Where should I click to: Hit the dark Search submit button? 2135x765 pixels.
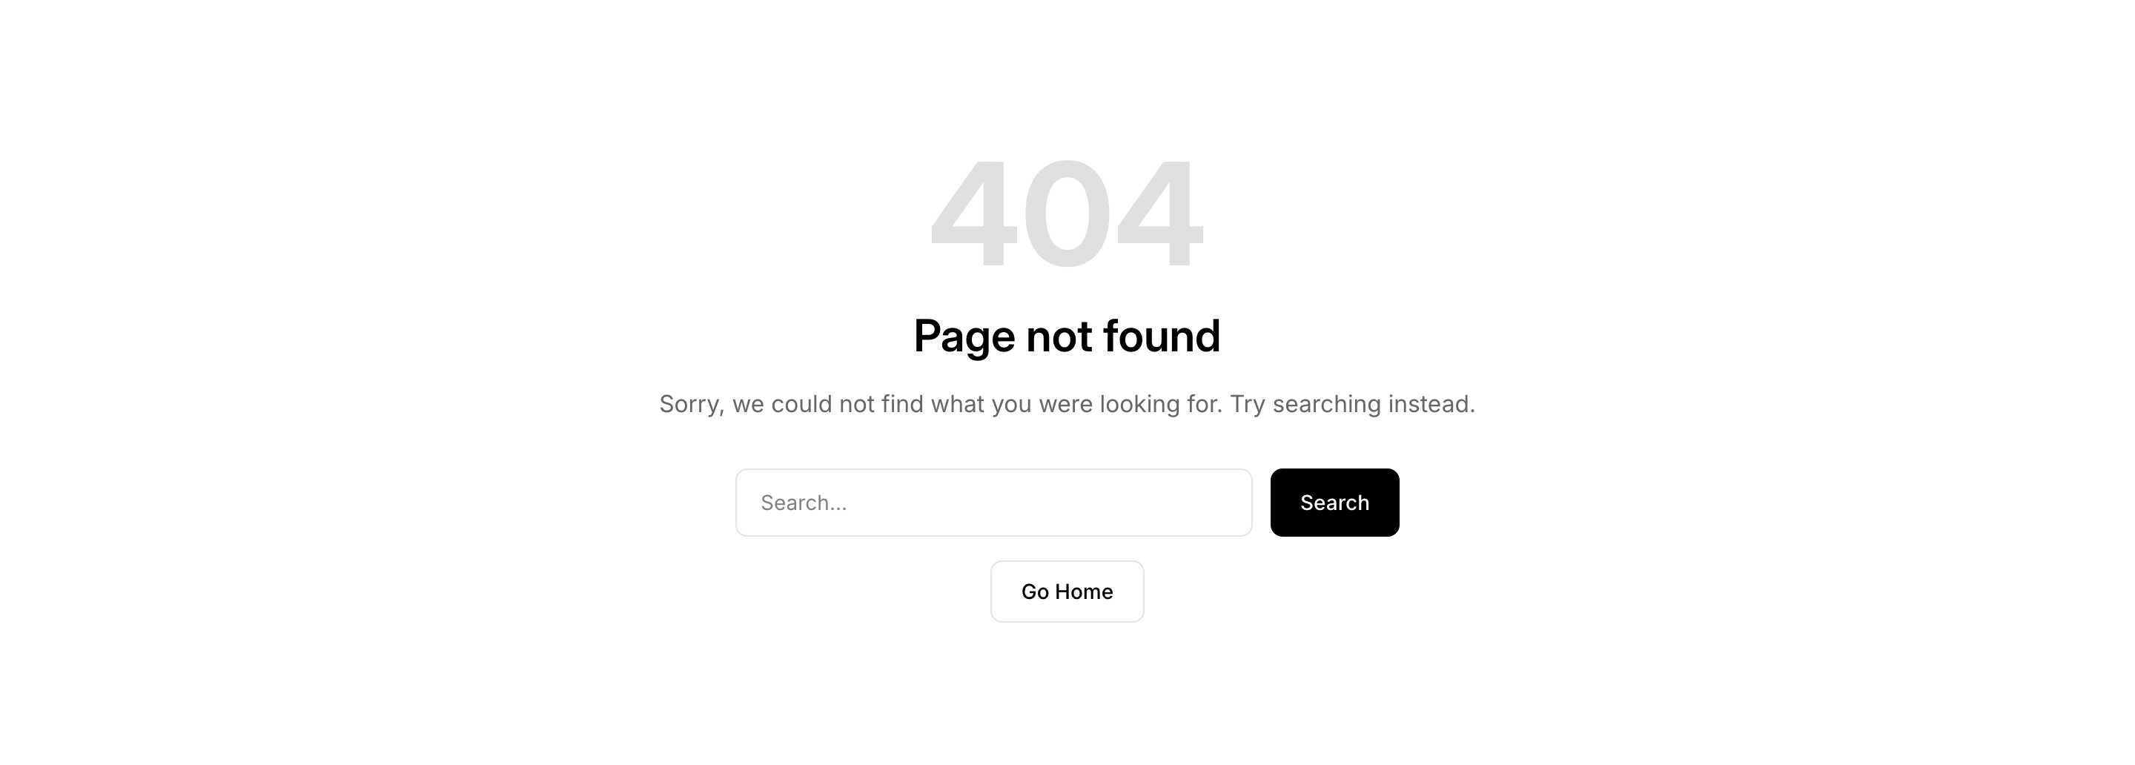[x=1334, y=503]
